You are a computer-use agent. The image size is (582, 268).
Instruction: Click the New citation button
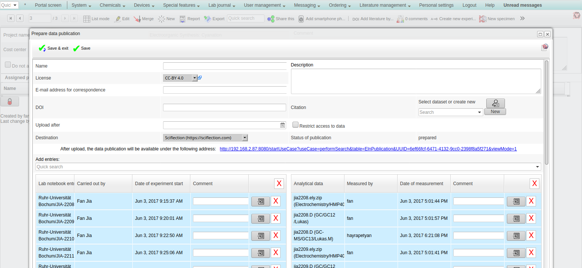tap(495, 112)
